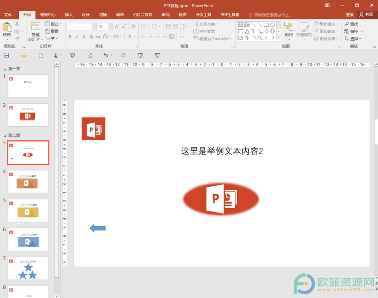Viewport: 378px width, 298px height.
Task: Click the Cut scissors icon
Action: pyautogui.click(x=17, y=24)
